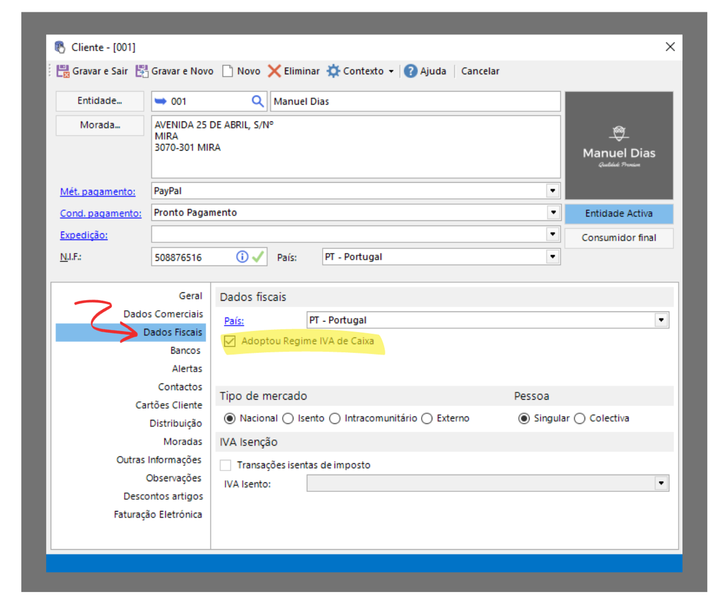Screen dimensions: 728x606
Task: Switch to the Dados Comerciais section
Action: coord(163,314)
